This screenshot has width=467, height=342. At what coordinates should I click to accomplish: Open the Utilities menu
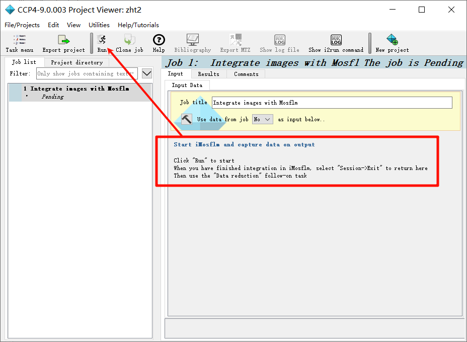[99, 25]
